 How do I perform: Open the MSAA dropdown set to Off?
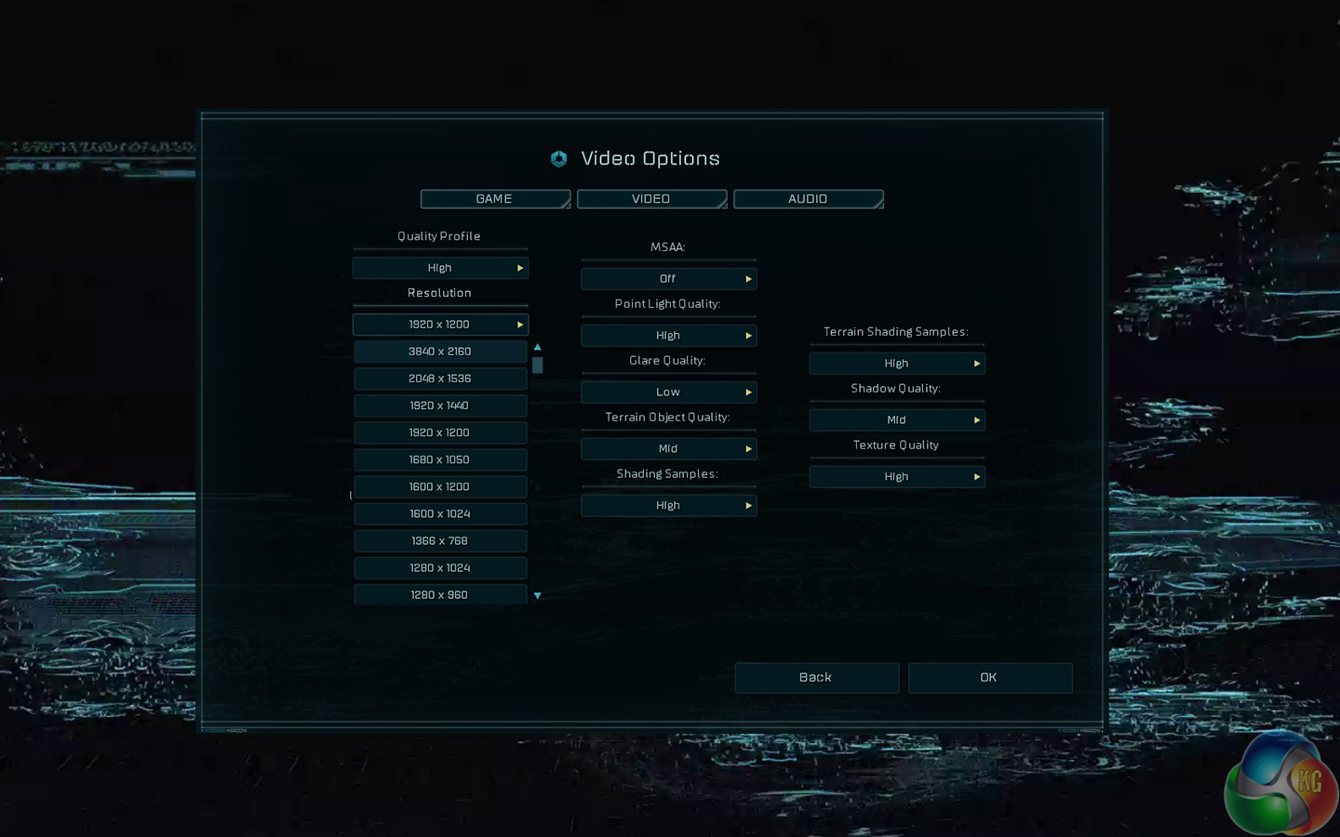coord(668,279)
